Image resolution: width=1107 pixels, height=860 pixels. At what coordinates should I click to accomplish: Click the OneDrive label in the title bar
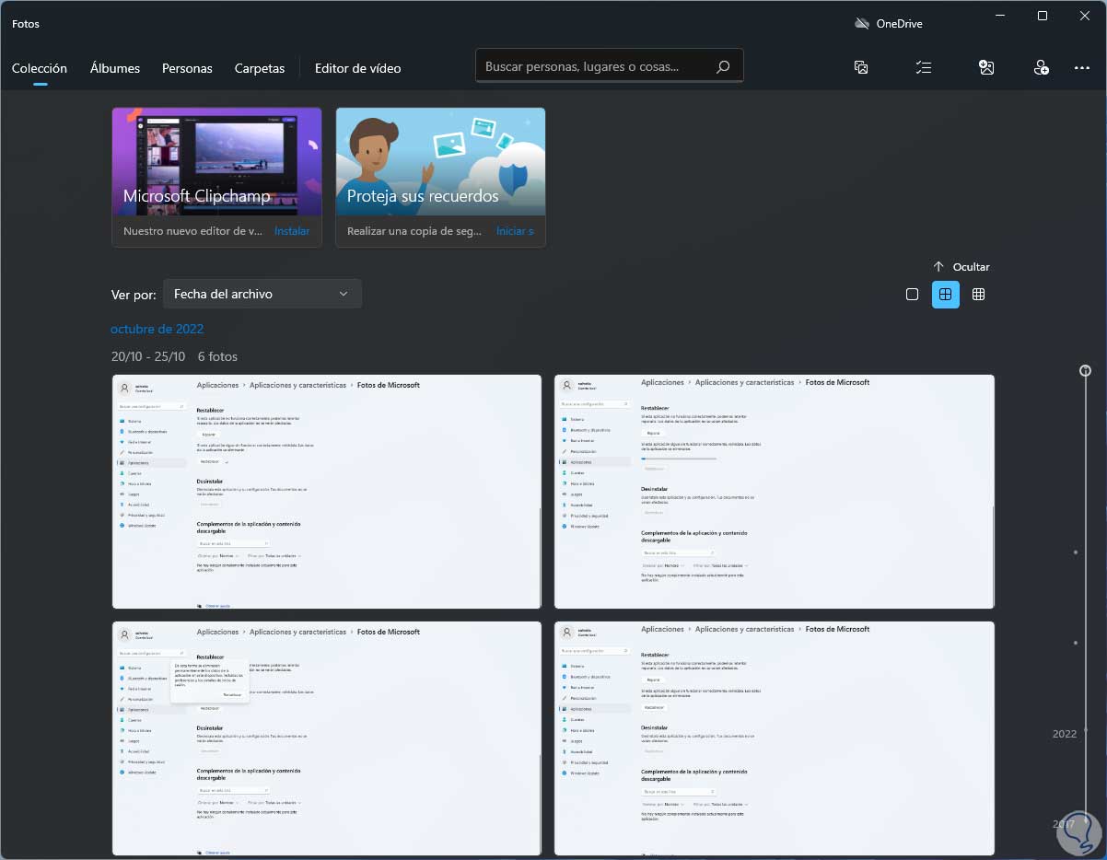click(x=900, y=24)
